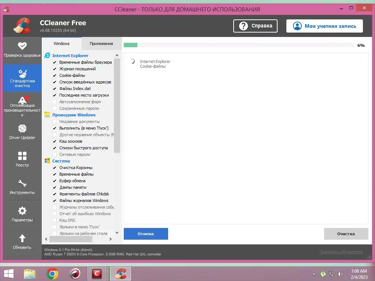Click the Справка help button
Viewport: 375px width, 281px height.
(x=255, y=26)
